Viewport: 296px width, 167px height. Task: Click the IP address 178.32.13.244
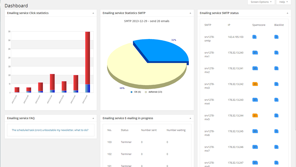pos(236,115)
